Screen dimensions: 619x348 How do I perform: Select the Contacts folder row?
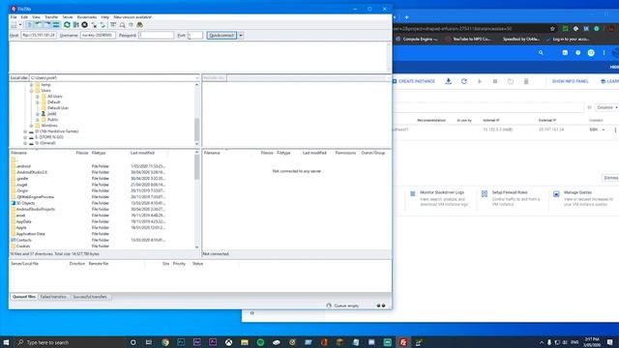point(103,240)
